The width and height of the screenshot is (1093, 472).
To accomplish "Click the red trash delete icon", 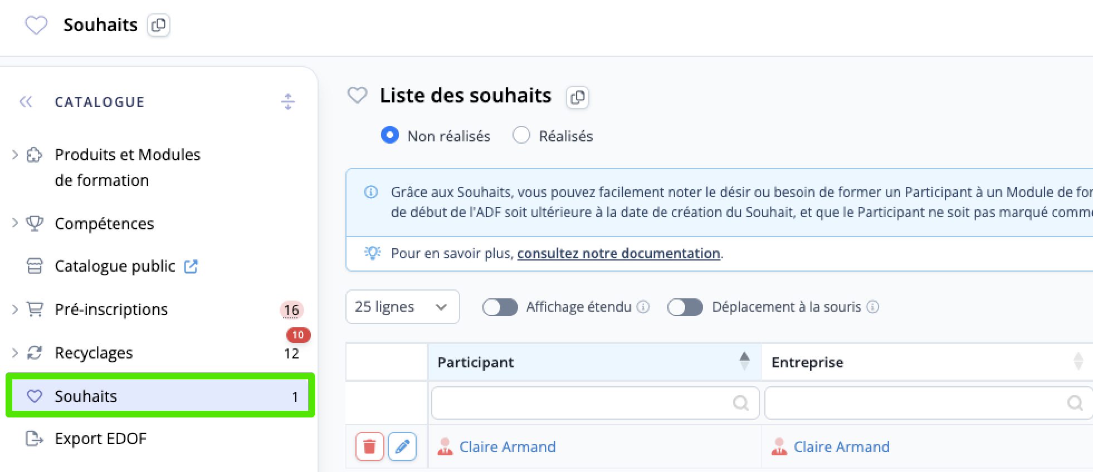I will pyautogui.click(x=369, y=446).
